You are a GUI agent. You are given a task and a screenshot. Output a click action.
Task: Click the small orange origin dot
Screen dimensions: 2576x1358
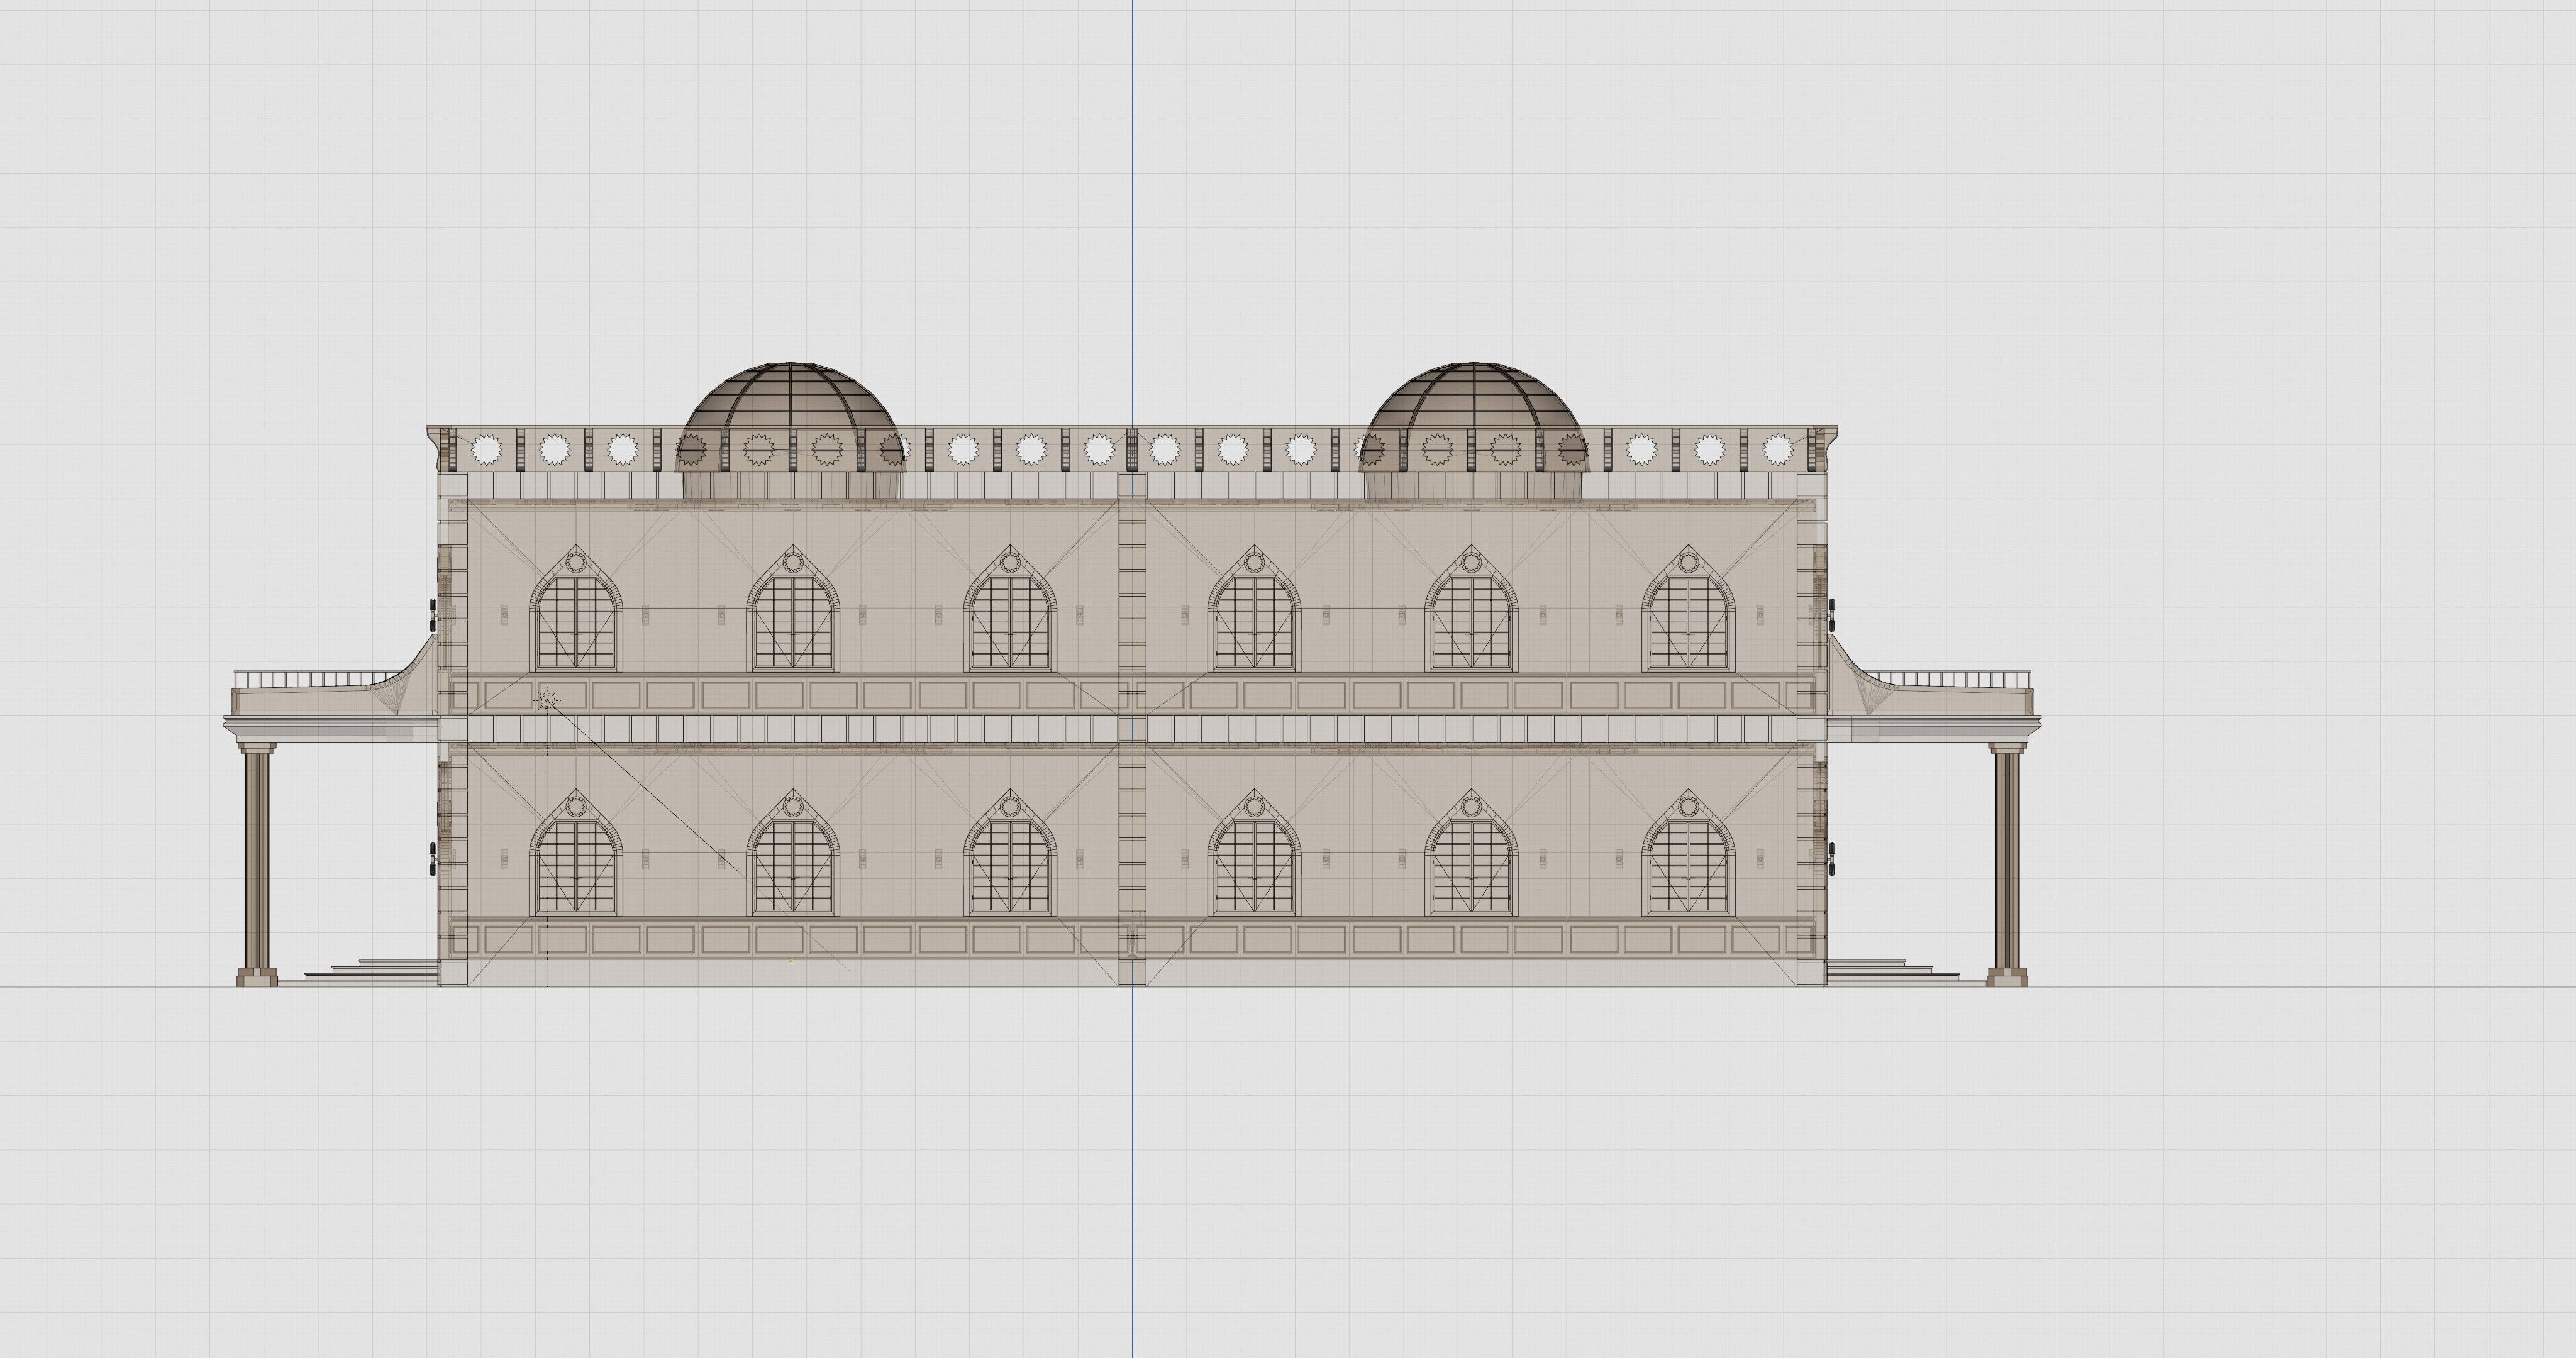click(790, 960)
